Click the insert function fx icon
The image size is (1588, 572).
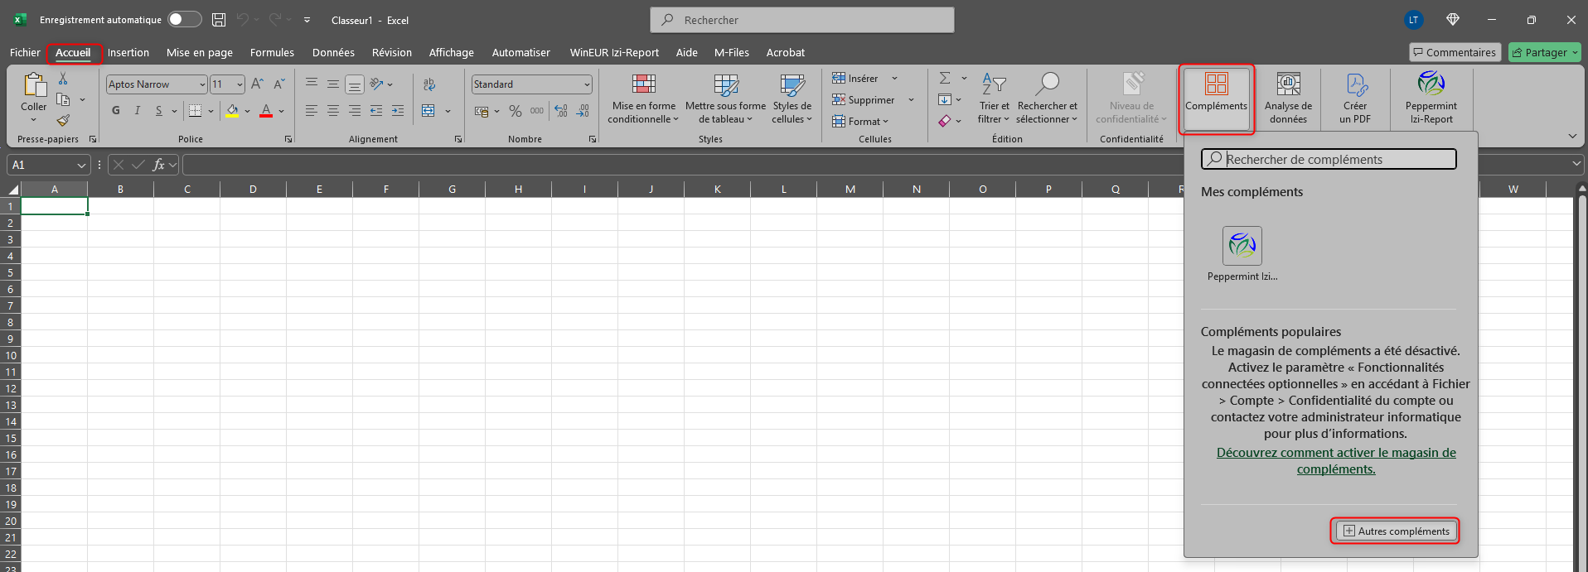point(158,165)
